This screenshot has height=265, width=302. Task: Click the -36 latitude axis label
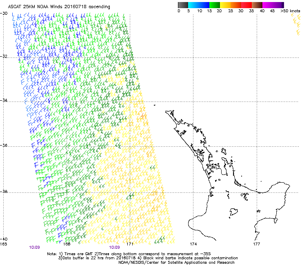click(x=4, y=145)
